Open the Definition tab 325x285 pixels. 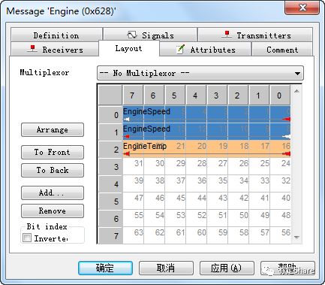(56, 35)
